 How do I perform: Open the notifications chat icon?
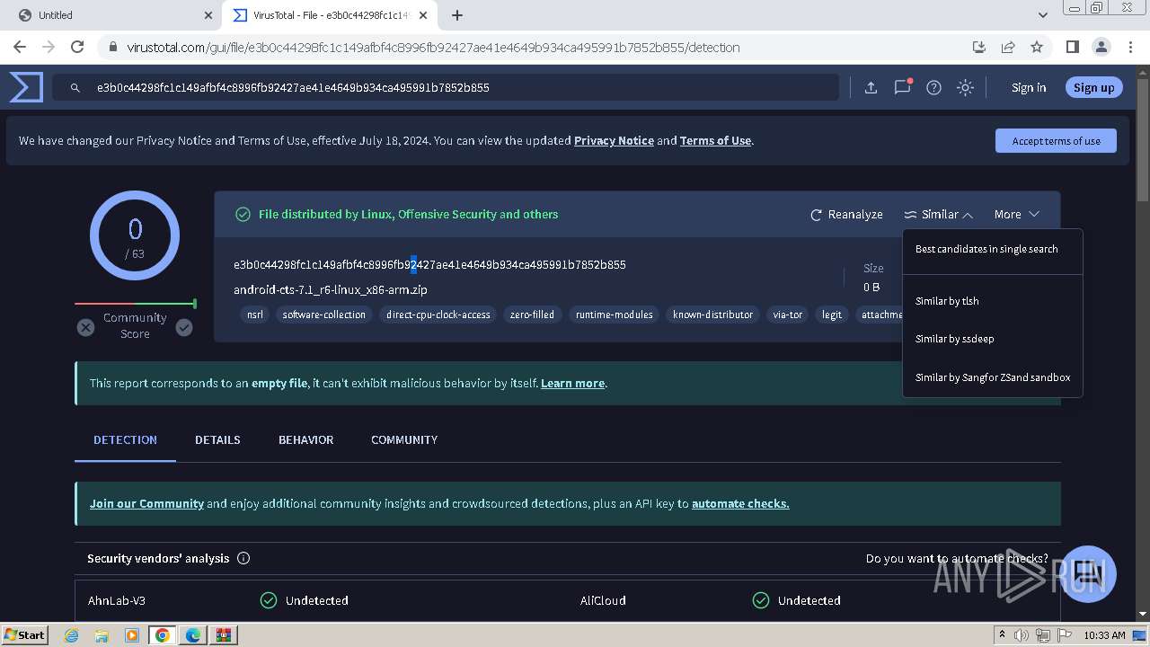coord(902,87)
